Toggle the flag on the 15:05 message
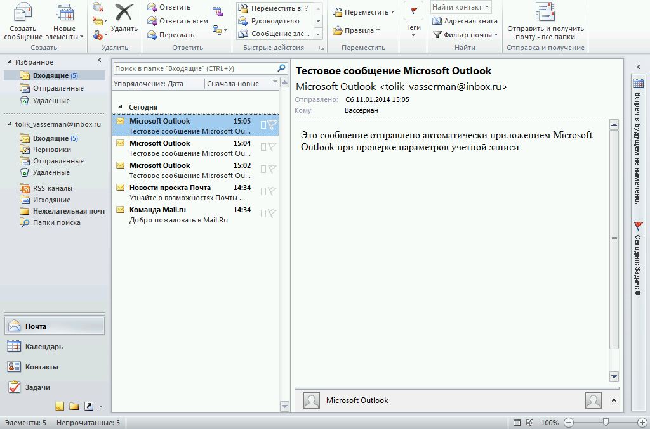 coord(272,125)
